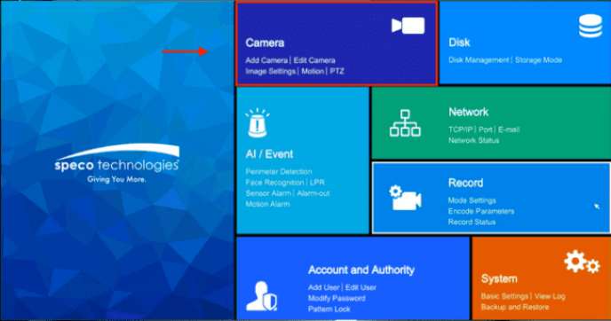Select Storage Mode option

point(538,60)
